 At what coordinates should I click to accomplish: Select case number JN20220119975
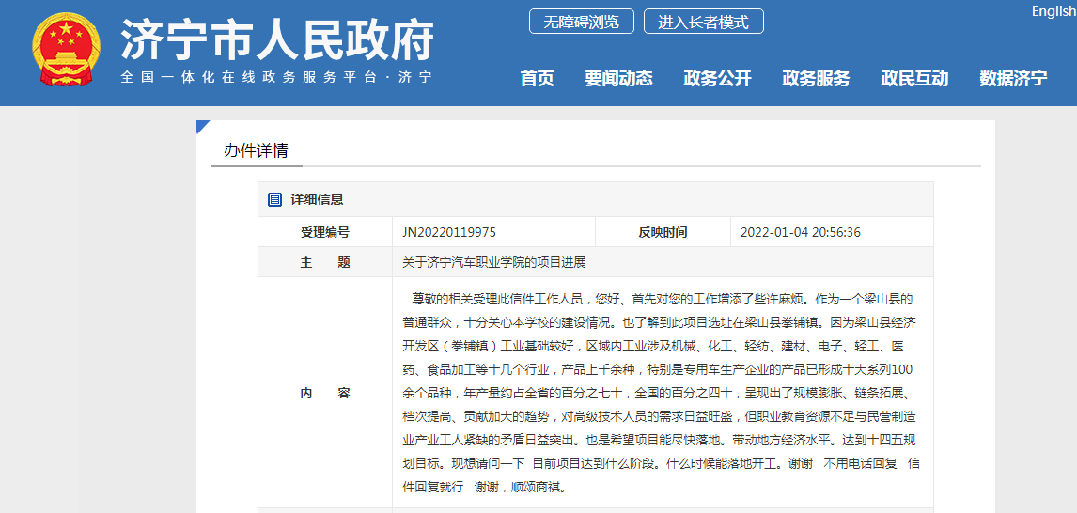tap(449, 232)
